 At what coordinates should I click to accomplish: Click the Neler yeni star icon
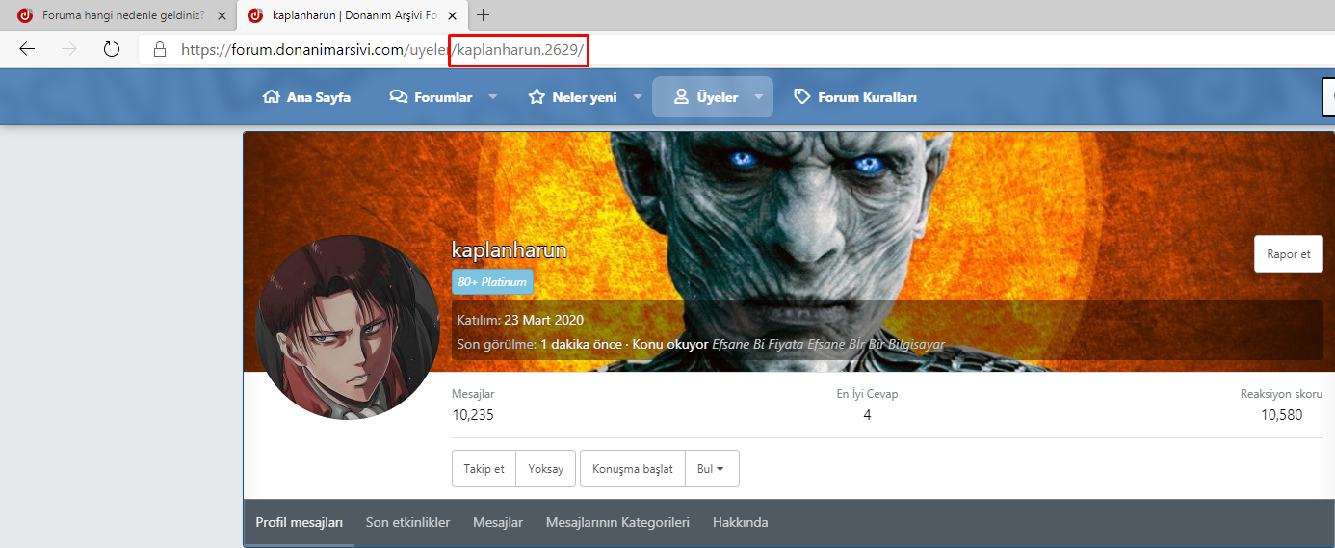[537, 97]
